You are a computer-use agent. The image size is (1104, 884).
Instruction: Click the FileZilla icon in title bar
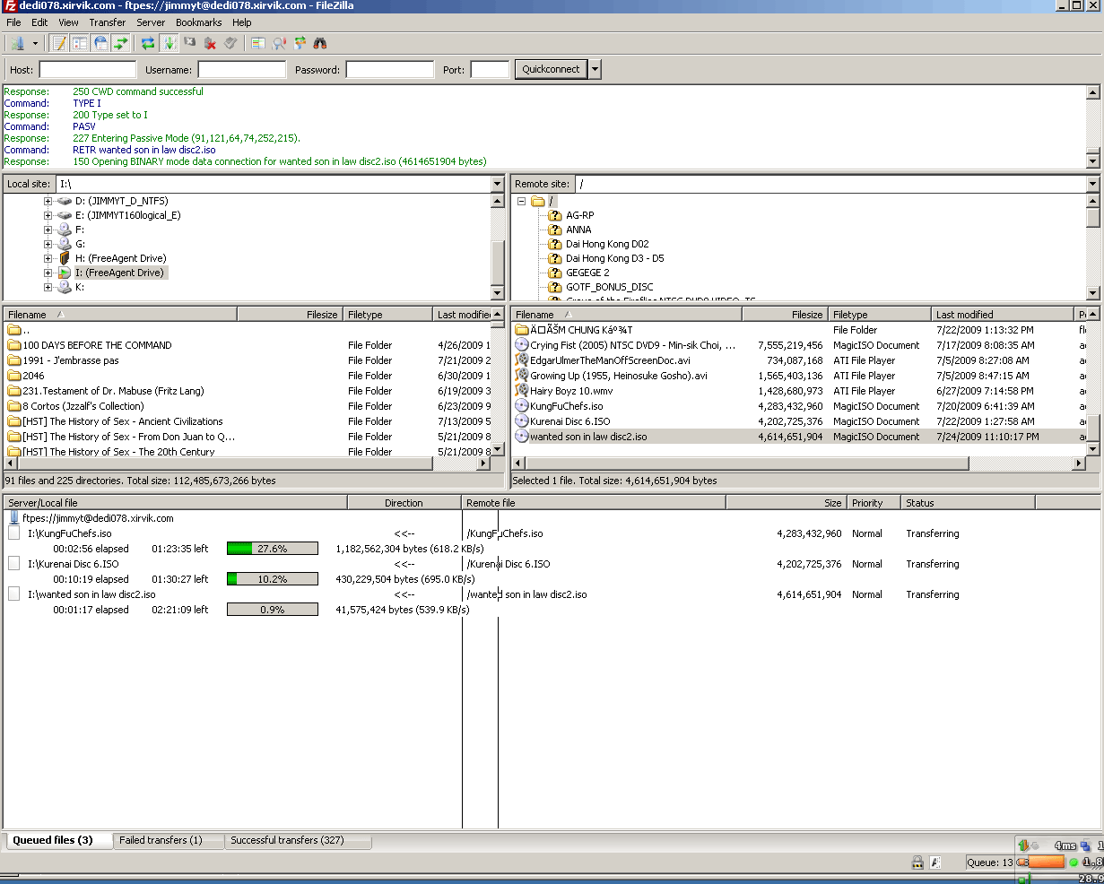[x=9, y=5]
